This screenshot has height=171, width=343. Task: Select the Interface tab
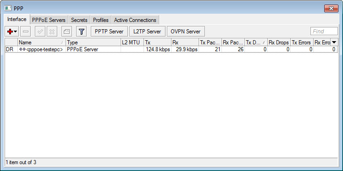tap(17, 19)
